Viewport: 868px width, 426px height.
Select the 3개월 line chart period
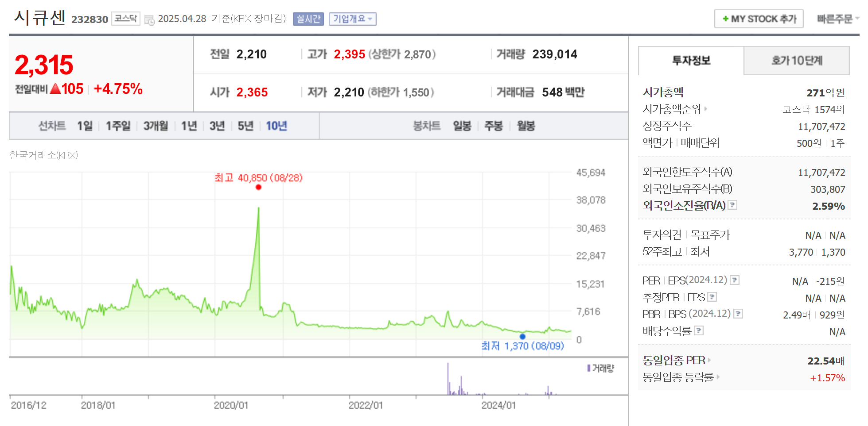pos(156,126)
